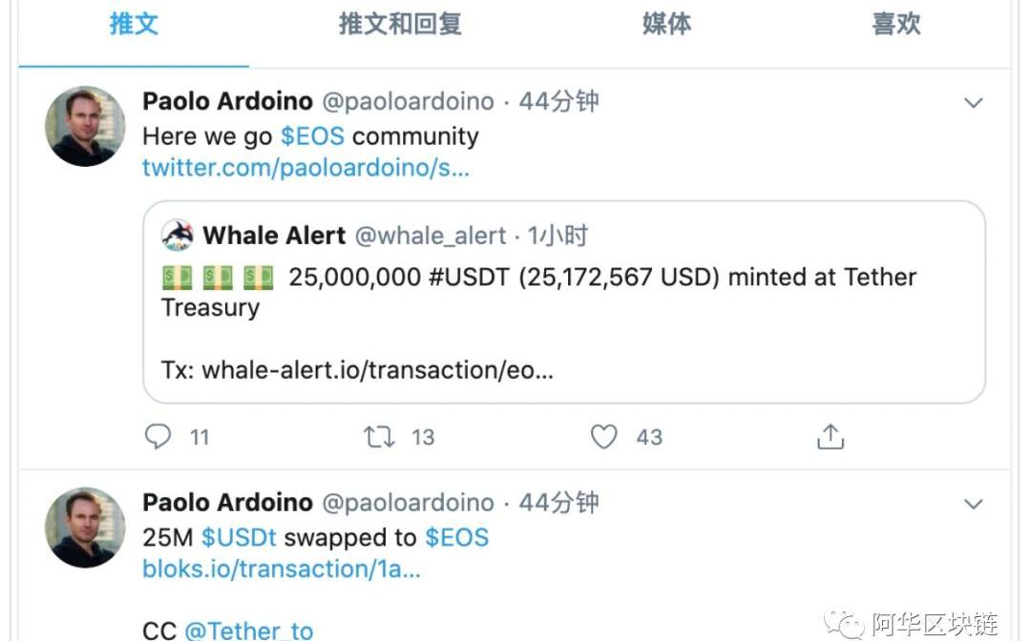Image resolution: width=1031 pixels, height=641 pixels.
Task: Open Paolo Ardoino's avatar on second tweet
Action: pos(85,527)
